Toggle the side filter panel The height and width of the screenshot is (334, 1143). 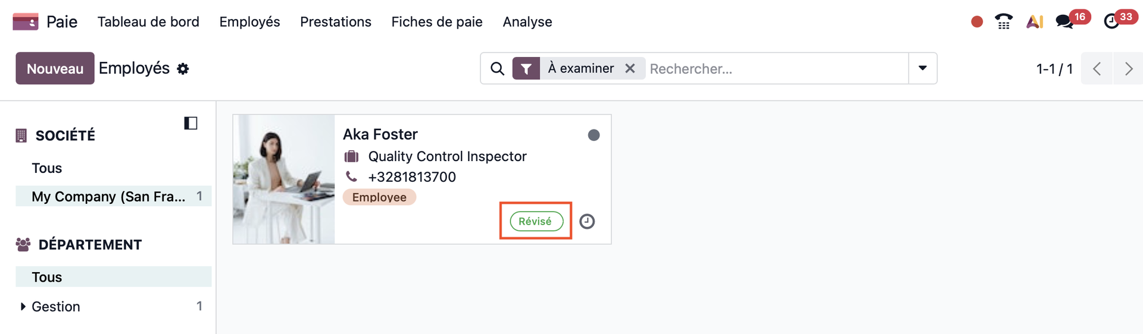190,123
